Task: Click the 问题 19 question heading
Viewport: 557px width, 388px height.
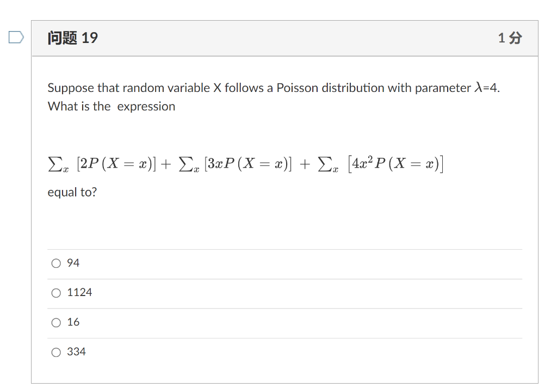Action: pyautogui.click(x=73, y=38)
